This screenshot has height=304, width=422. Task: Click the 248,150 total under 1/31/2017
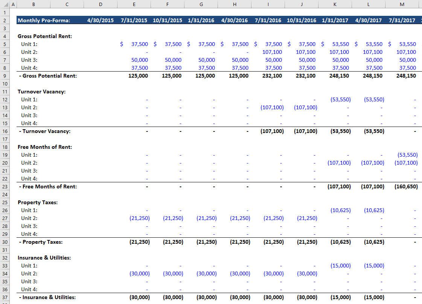coord(339,76)
